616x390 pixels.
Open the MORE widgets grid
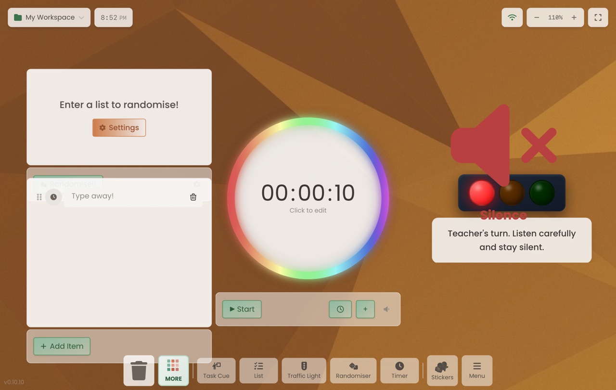(173, 370)
